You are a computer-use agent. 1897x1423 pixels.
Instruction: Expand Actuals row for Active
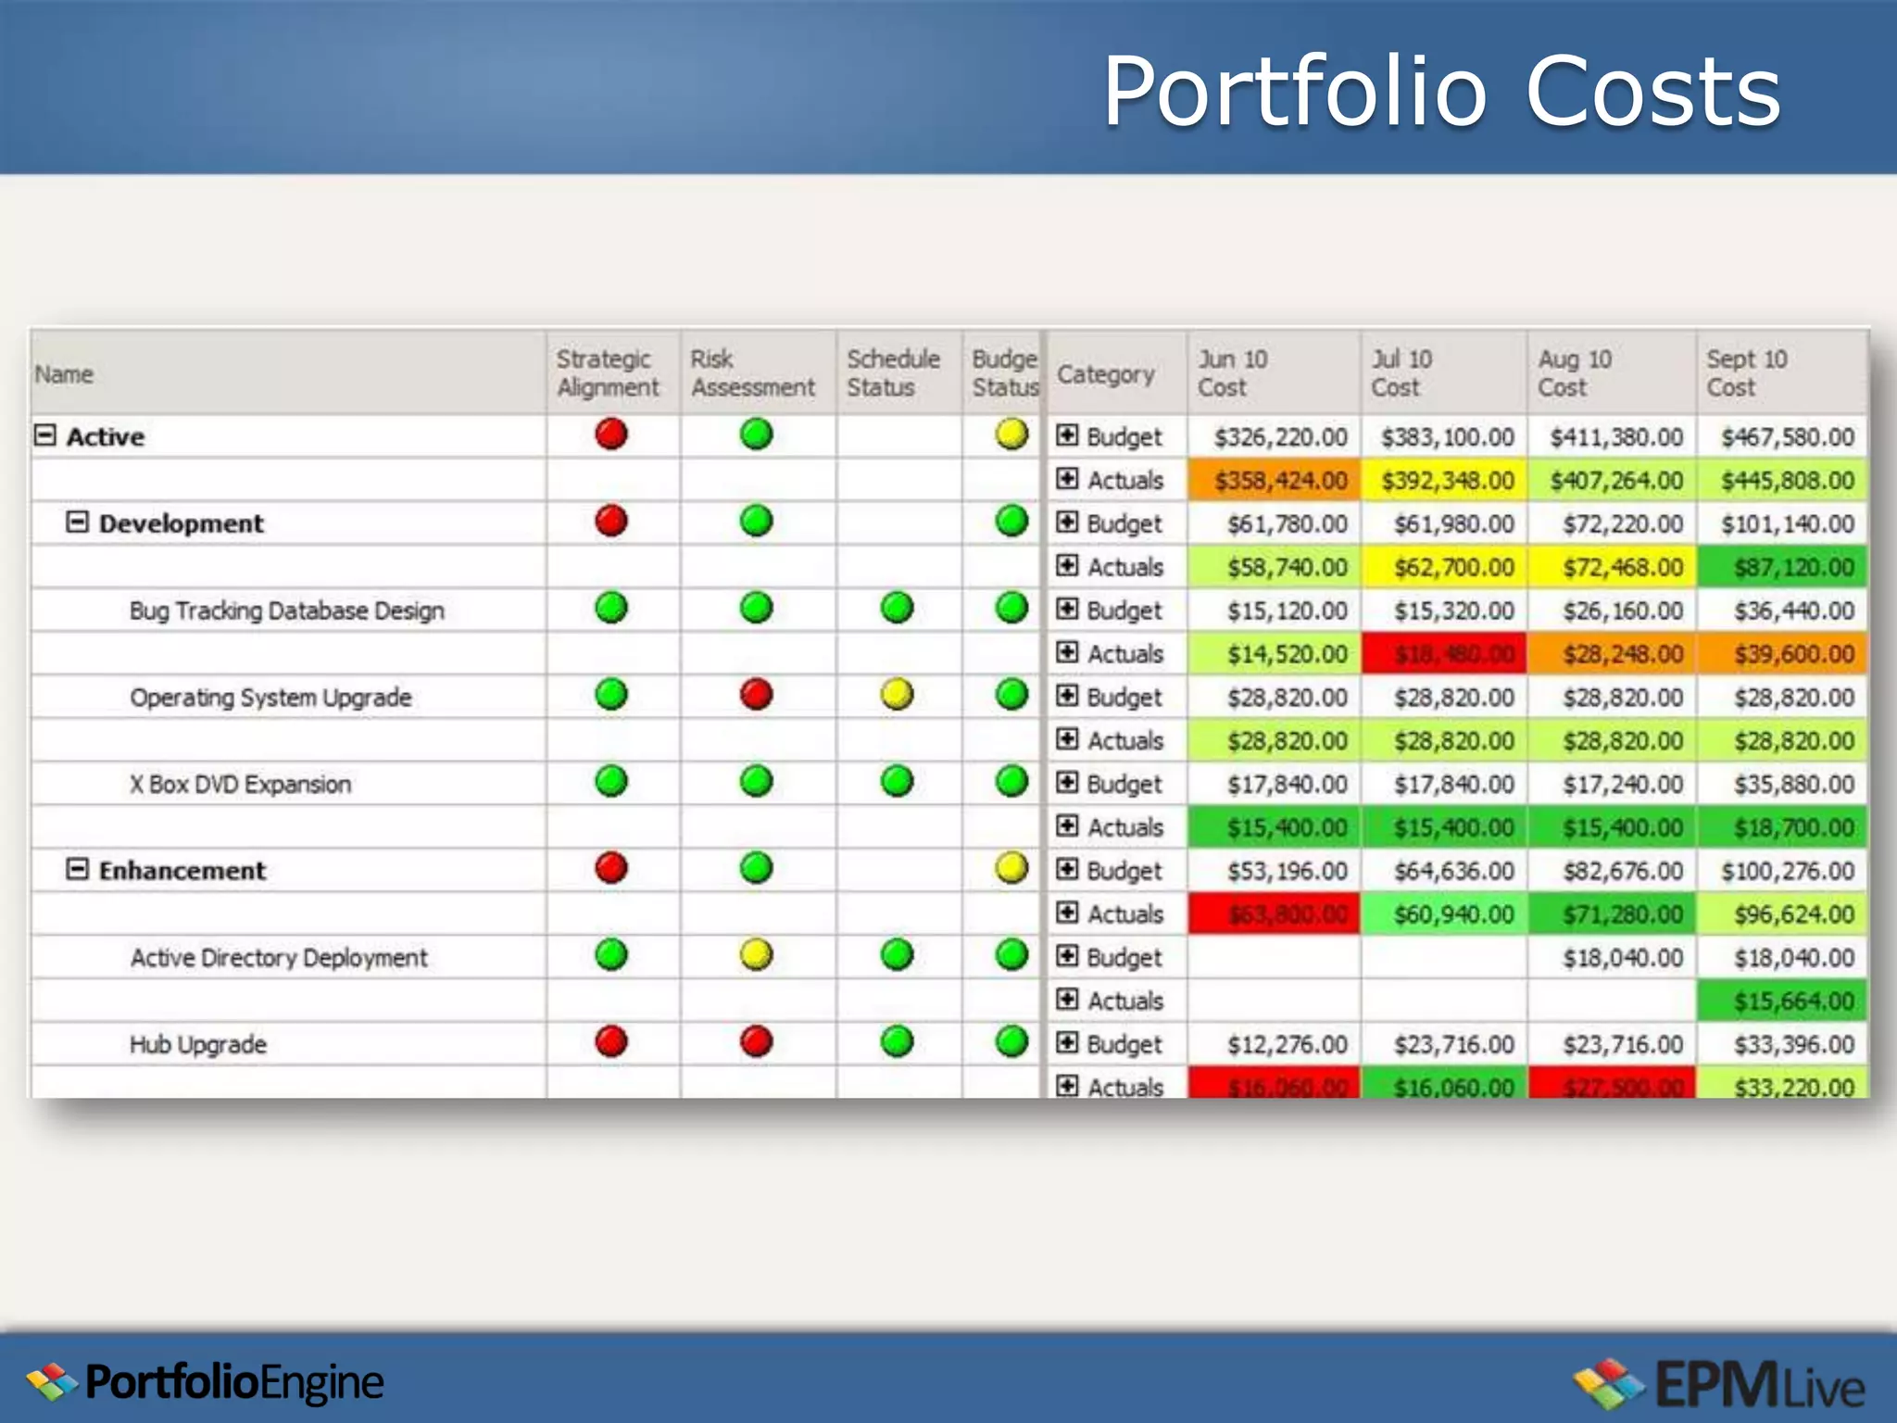[x=1067, y=479]
